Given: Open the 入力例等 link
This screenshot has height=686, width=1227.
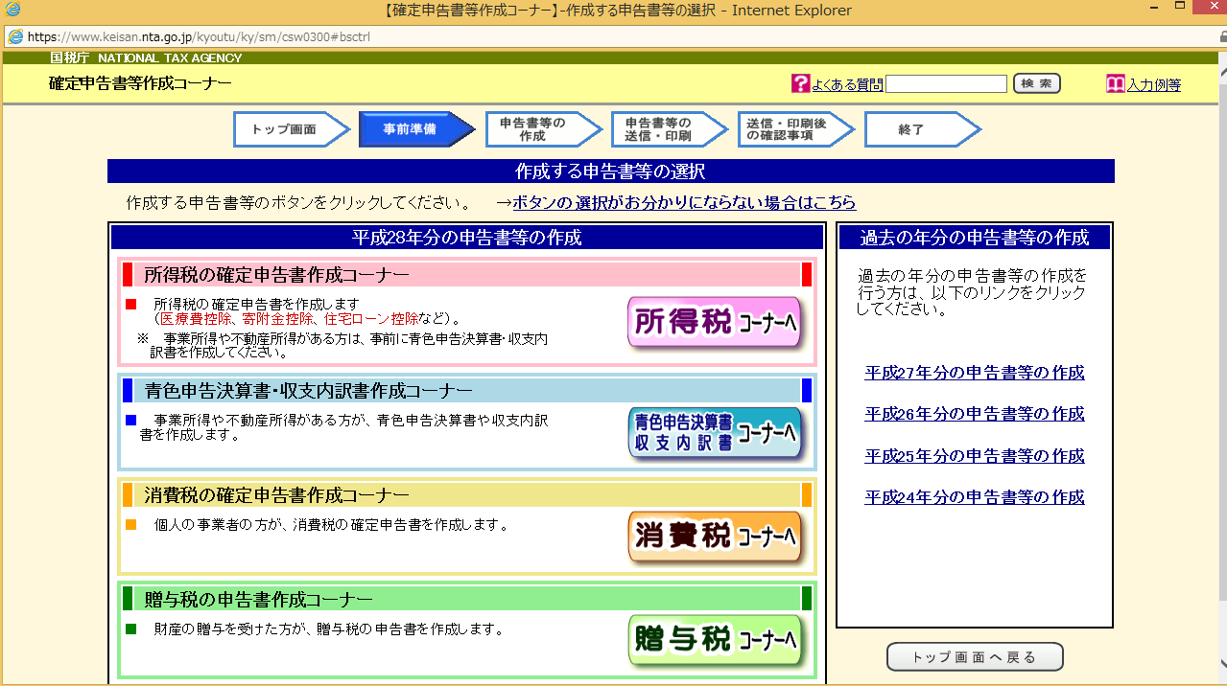Looking at the screenshot, I should (1153, 84).
